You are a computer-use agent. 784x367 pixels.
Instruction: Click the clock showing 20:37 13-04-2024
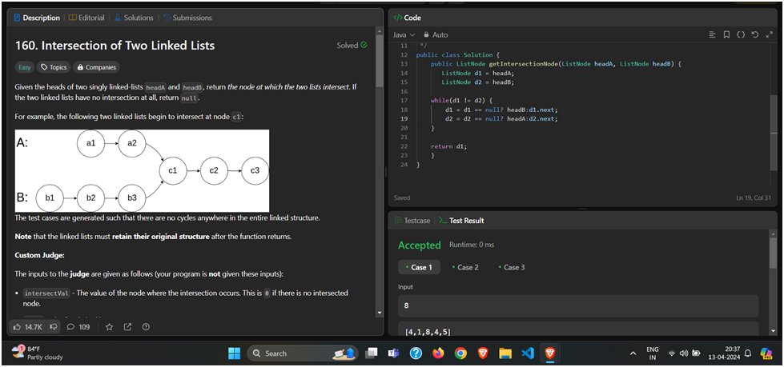click(x=722, y=353)
